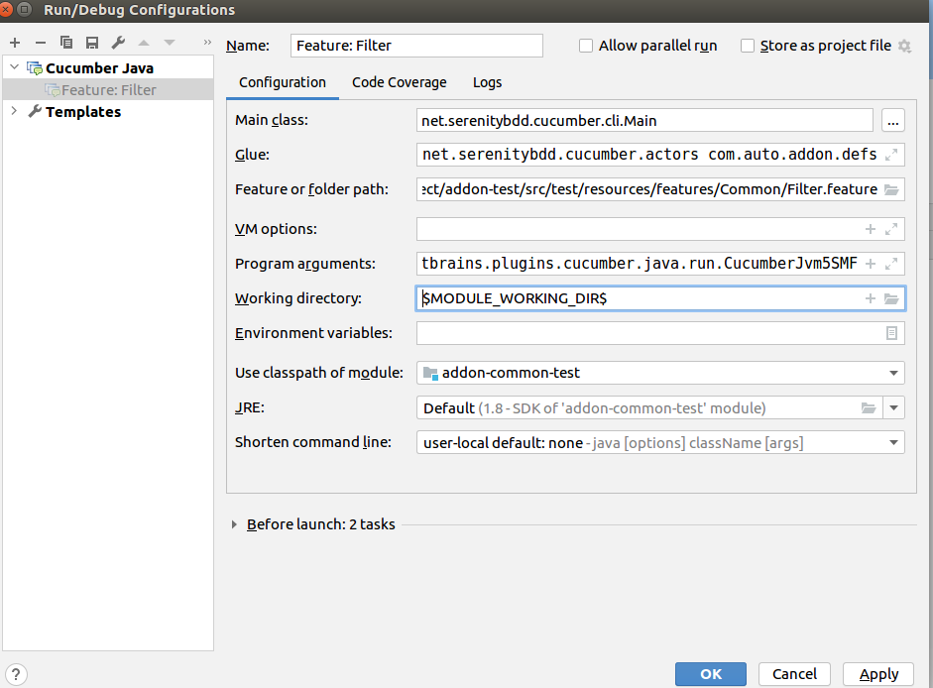Screen dimensions: 933x688
Task: Expand the Glue field editor
Action: (x=890, y=155)
